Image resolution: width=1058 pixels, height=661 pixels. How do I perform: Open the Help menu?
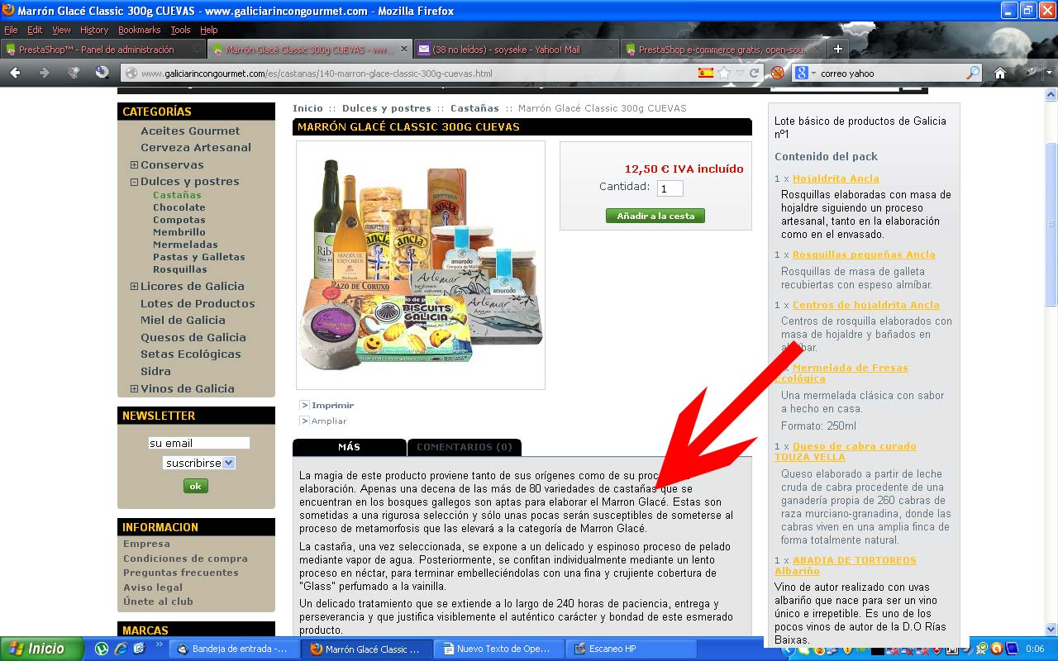click(209, 30)
